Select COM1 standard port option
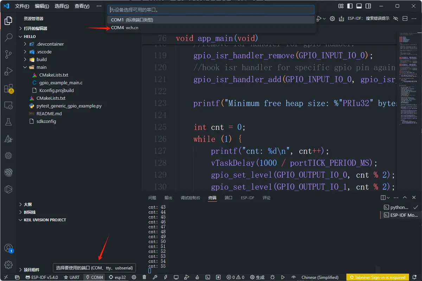 coord(211,20)
